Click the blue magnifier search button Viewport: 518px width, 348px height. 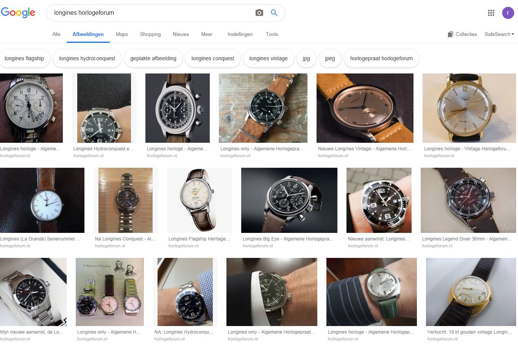point(274,13)
